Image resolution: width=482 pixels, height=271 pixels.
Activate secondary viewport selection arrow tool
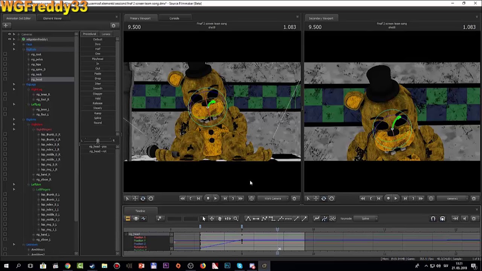tap(308, 198)
